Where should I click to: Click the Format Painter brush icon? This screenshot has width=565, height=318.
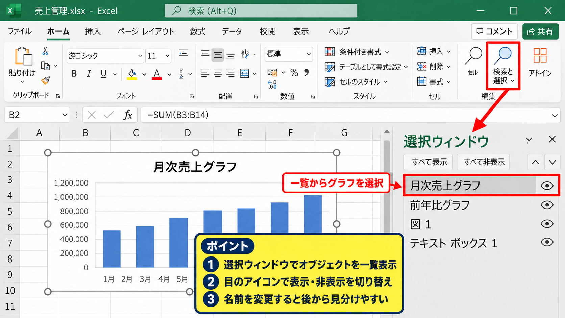46,80
